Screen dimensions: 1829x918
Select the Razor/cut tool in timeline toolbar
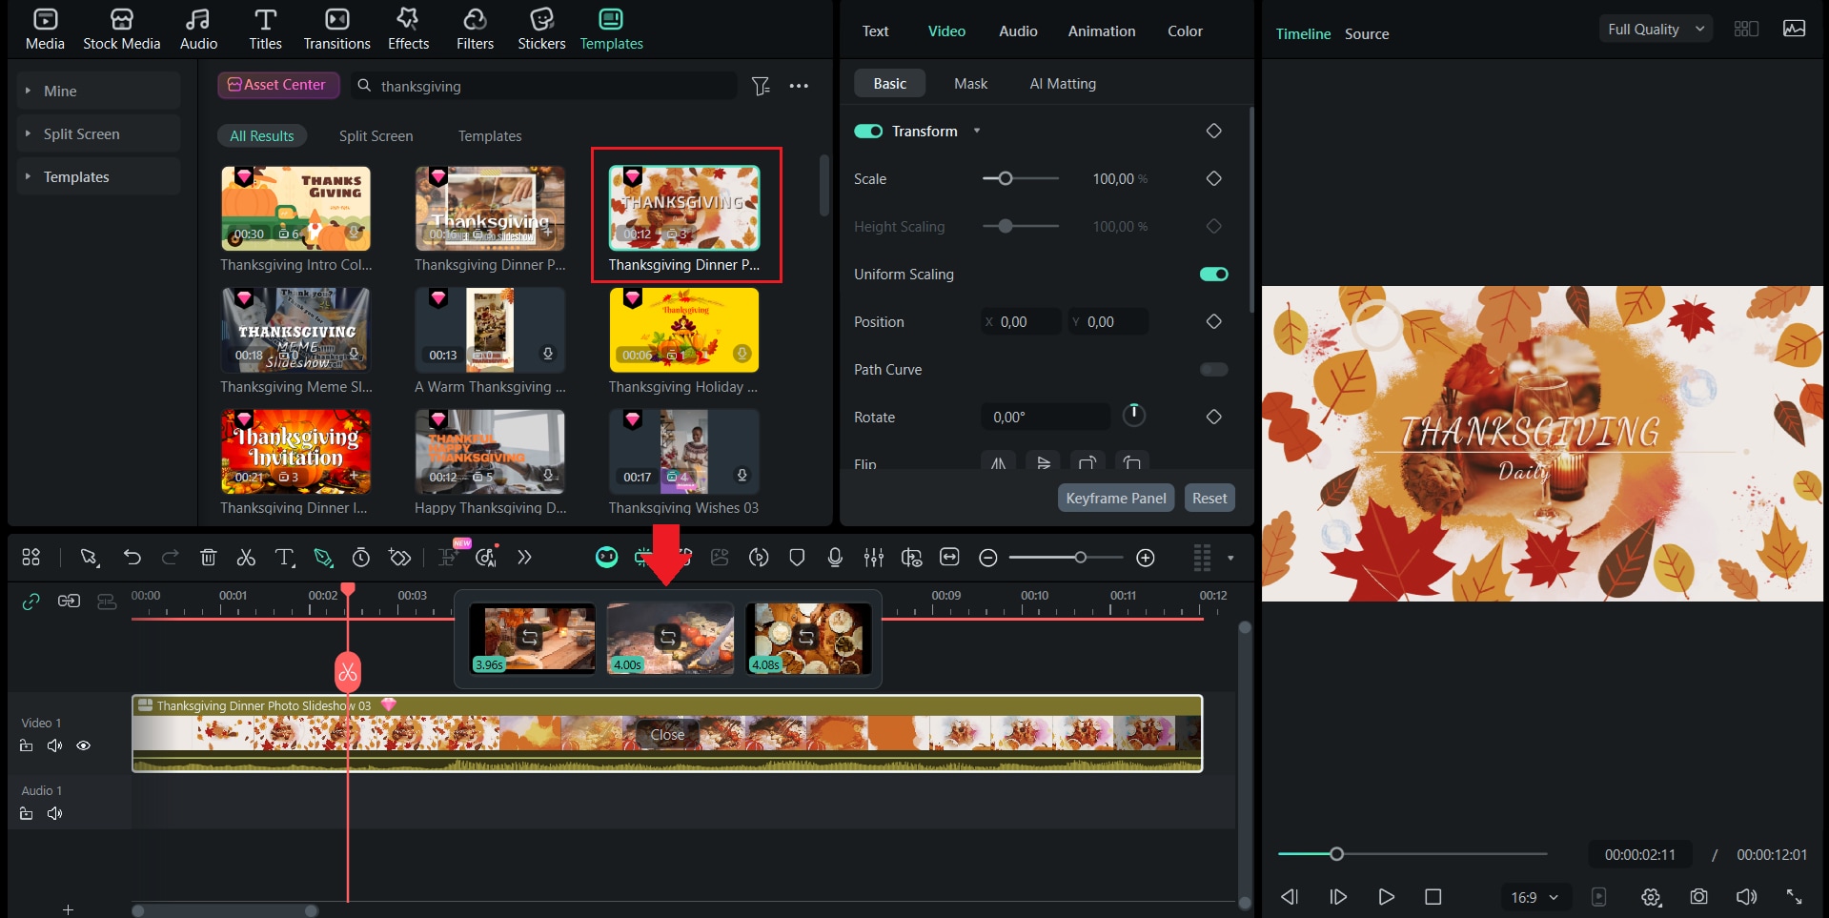click(246, 558)
